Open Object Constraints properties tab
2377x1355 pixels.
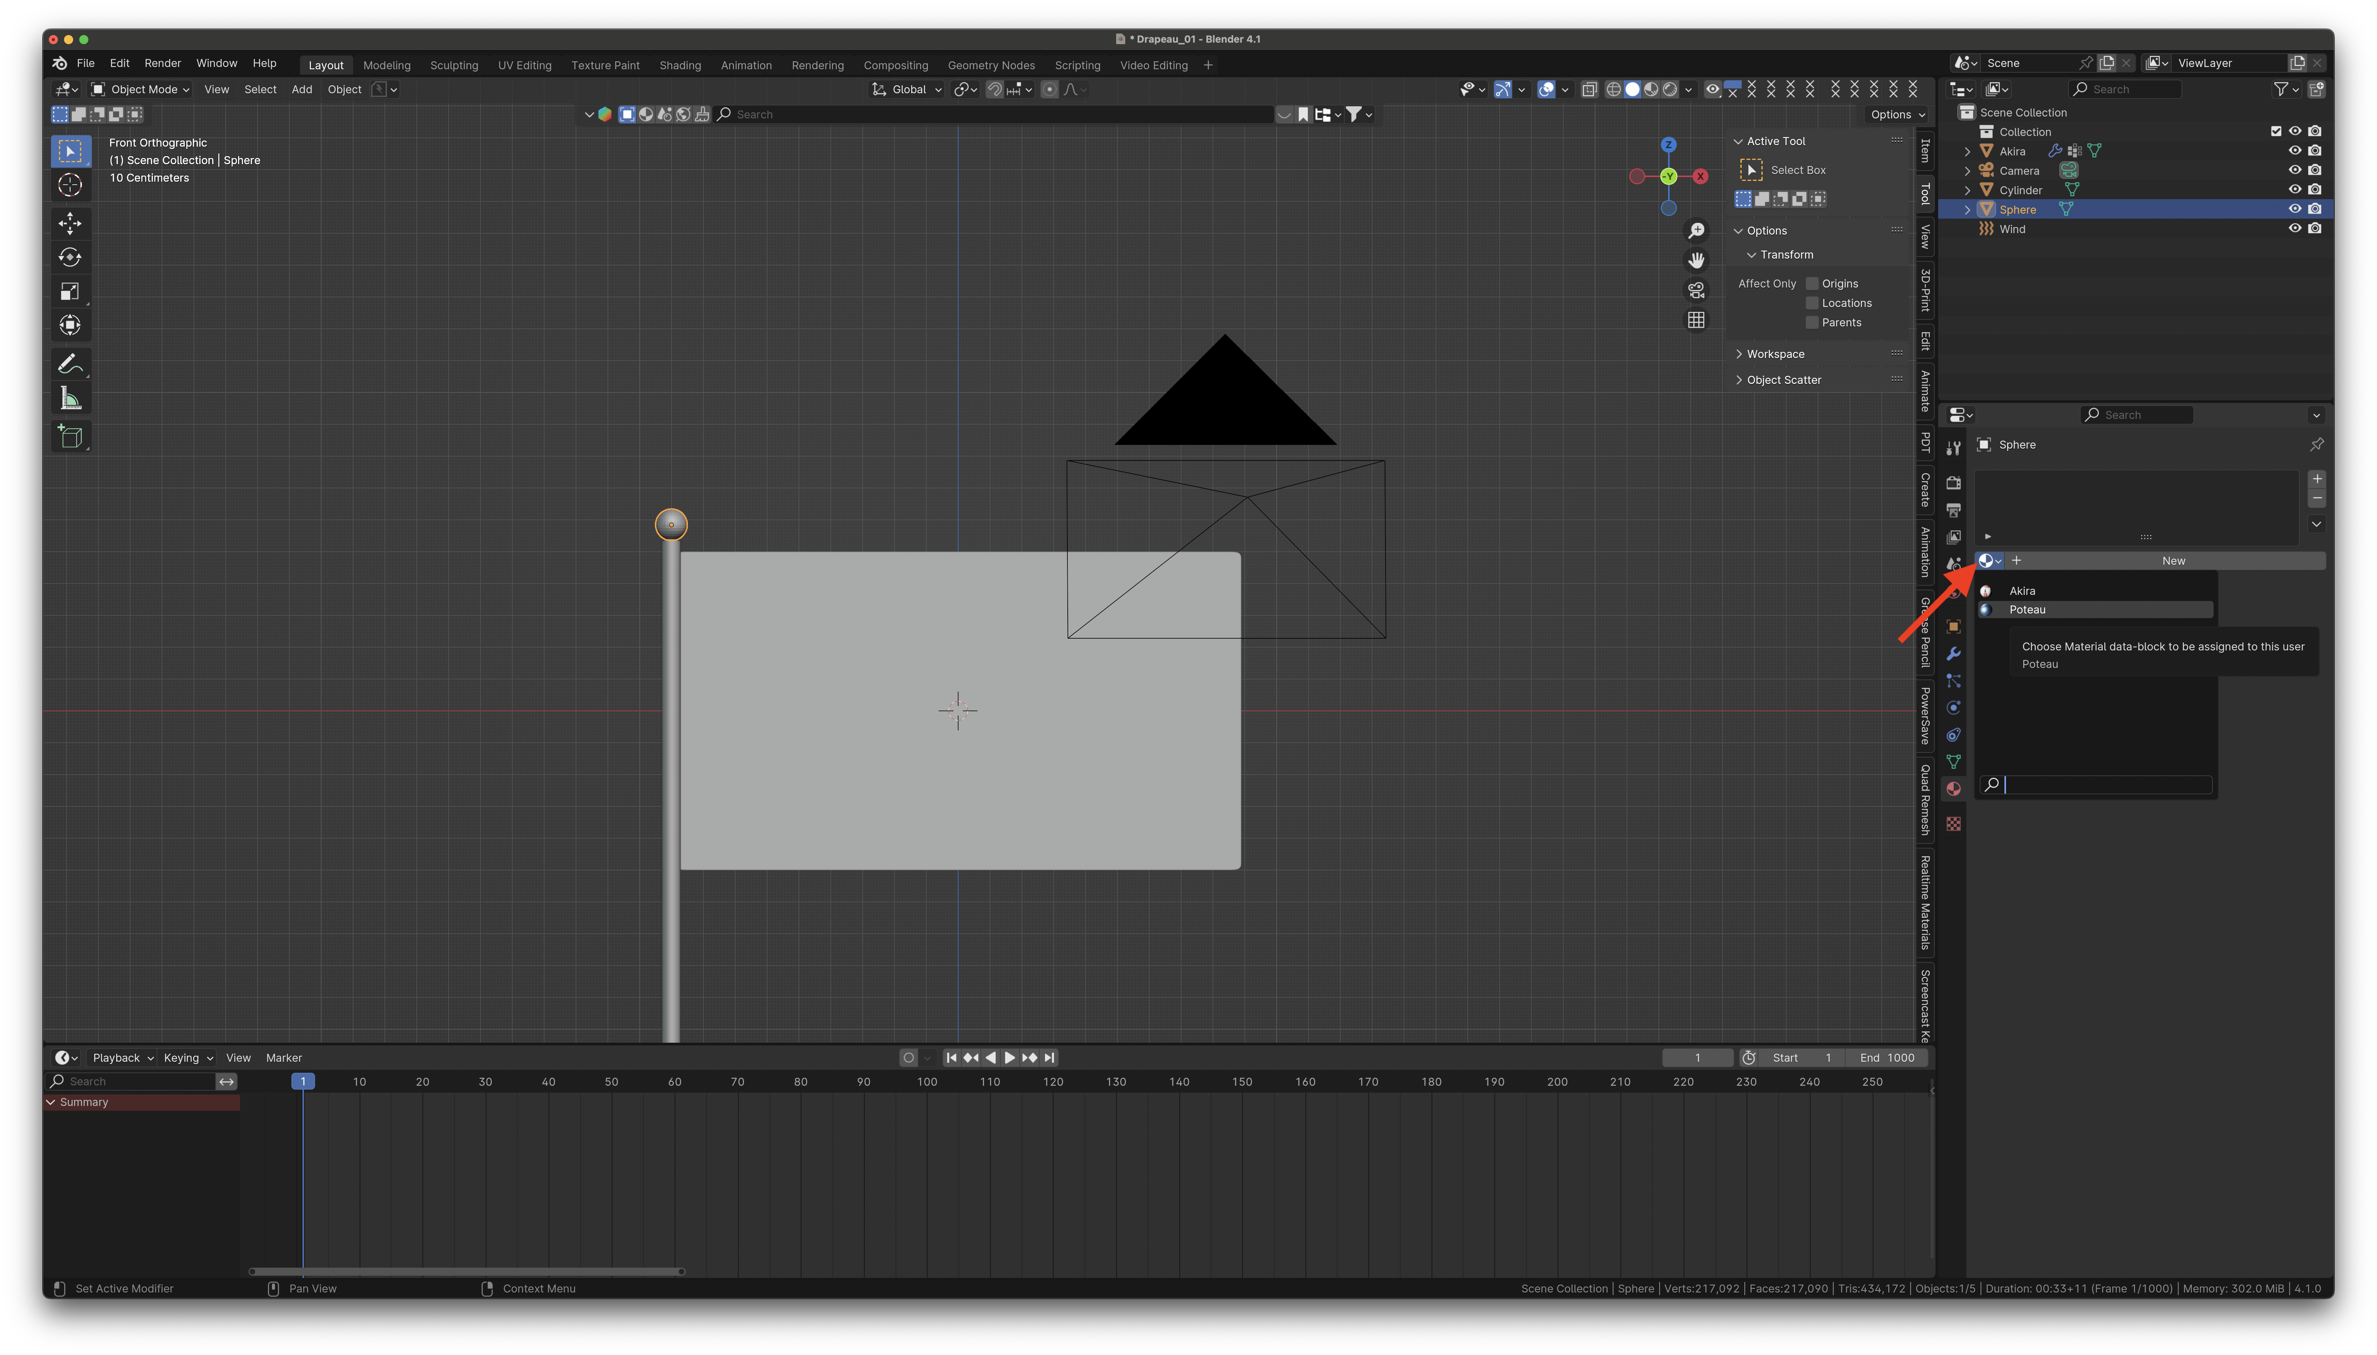tap(1953, 735)
